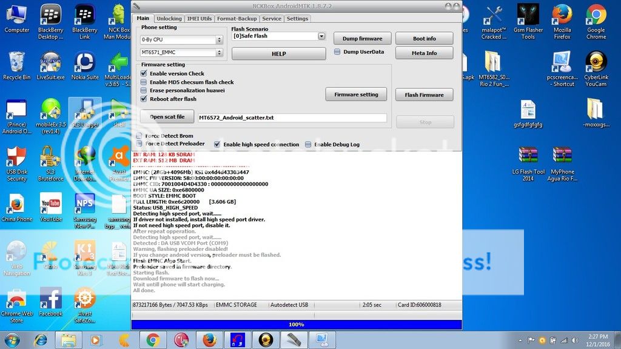The height and width of the screenshot is (349, 621).
Task: Open the LG Flash Tool 2014 archive
Action: pos(528,156)
